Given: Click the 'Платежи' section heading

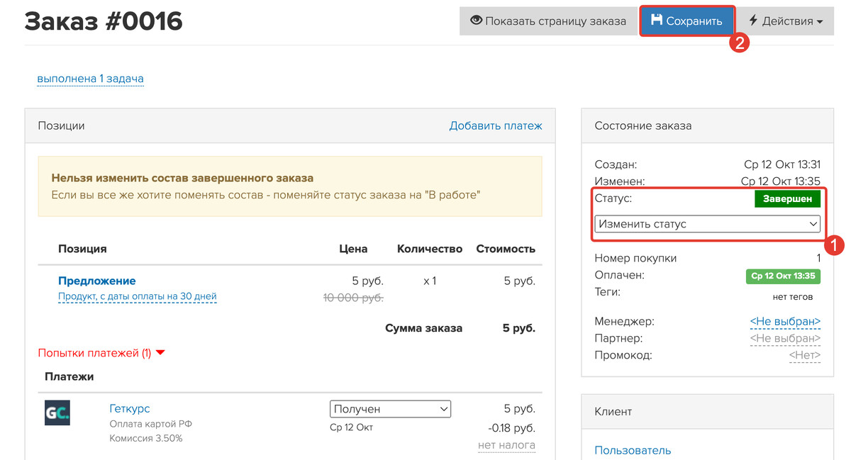Looking at the screenshot, I should pos(69,376).
